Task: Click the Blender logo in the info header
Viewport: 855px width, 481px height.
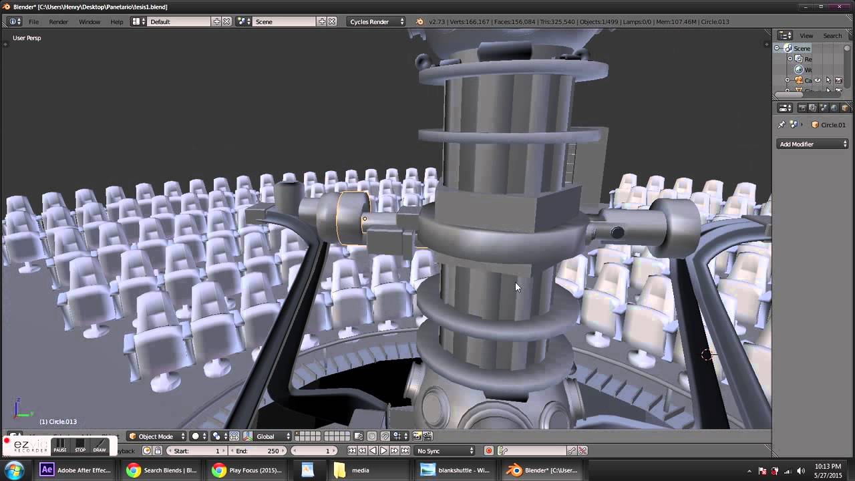Action: tap(419, 21)
